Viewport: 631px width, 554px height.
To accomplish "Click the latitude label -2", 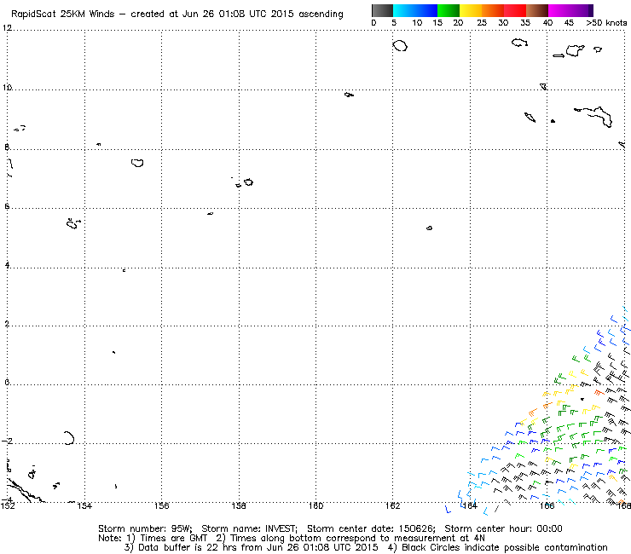I will 7,441.
